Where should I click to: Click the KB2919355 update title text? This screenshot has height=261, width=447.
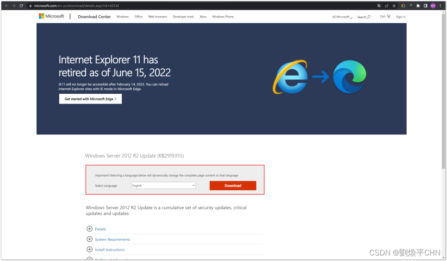tap(134, 156)
